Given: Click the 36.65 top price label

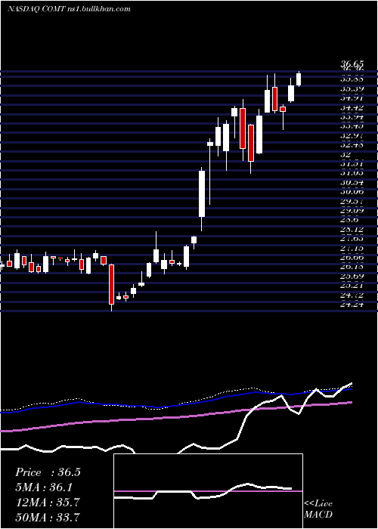Looking at the screenshot, I should click(352, 64).
